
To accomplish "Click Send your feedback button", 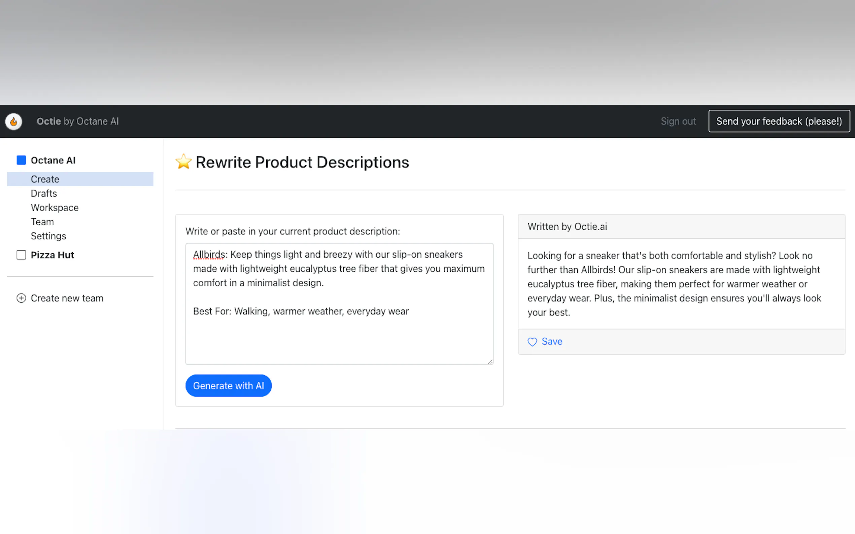I will click(779, 121).
